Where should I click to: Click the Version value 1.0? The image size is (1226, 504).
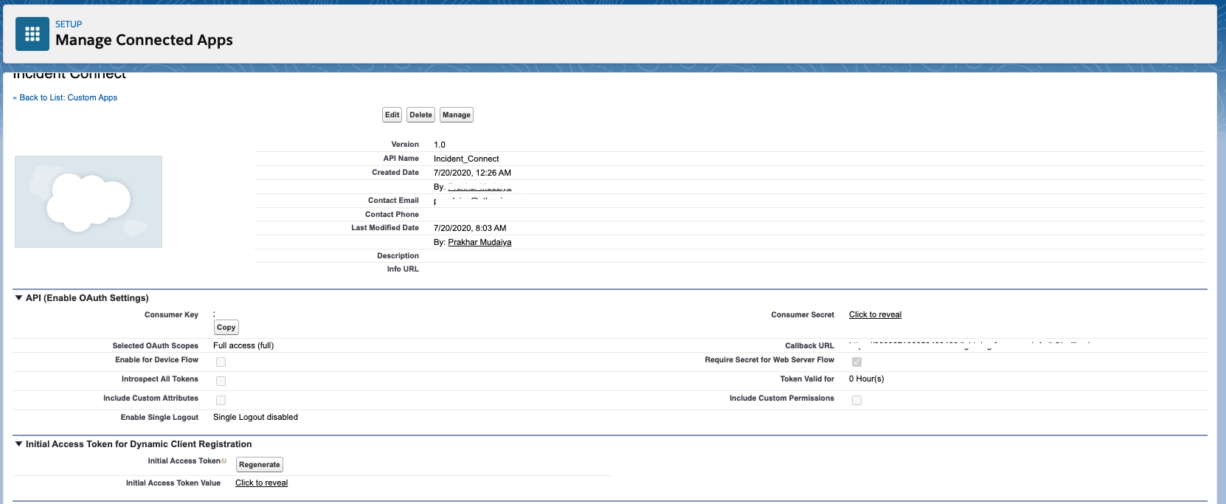(x=440, y=145)
